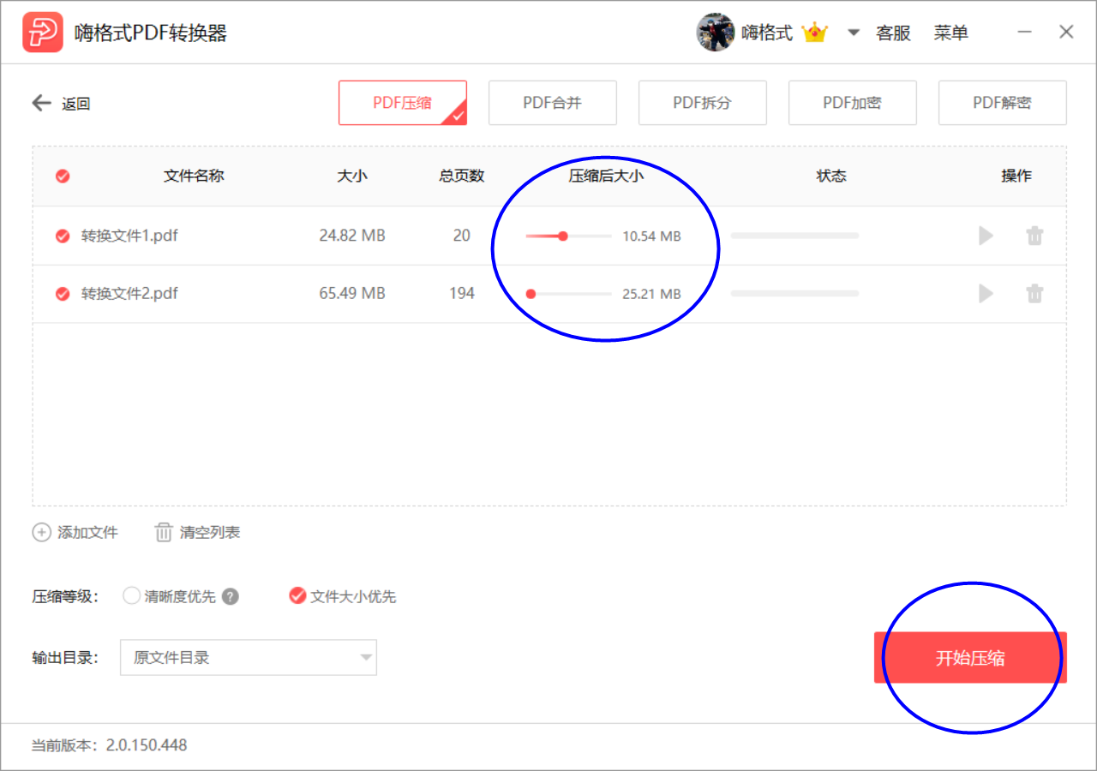This screenshot has width=1097, height=771.
Task: Click the VIP crown icon
Action: 814,33
